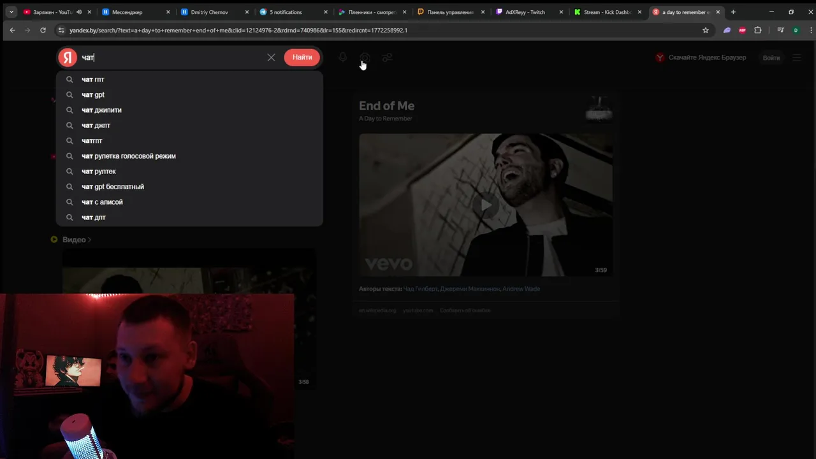816x459 pixels.
Task: Click the album cover thumbnail near title
Action: (599, 109)
